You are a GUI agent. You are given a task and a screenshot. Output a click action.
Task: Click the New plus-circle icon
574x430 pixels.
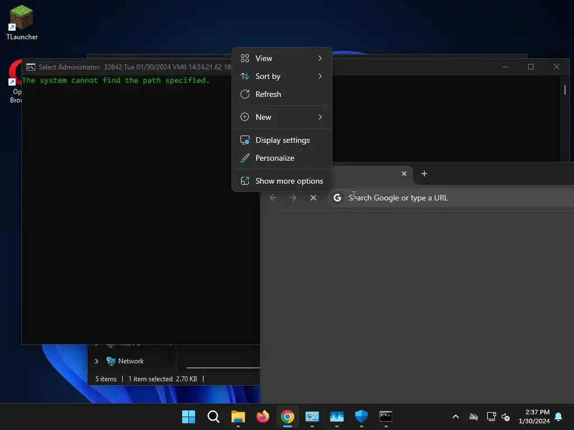245,118
